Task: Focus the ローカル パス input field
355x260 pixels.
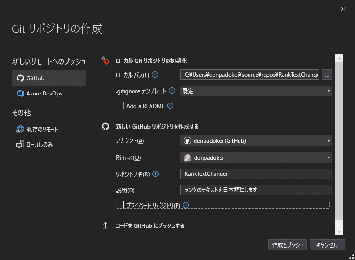Action: pos(249,75)
